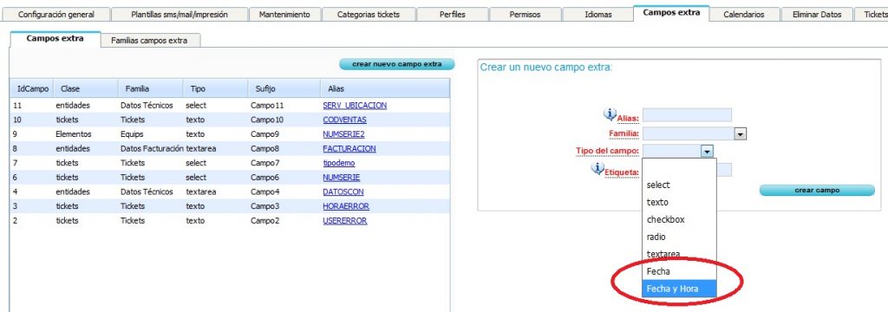Select the 'Campo4' sufijo cell
The image size is (888, 312).
click(264, 192)
